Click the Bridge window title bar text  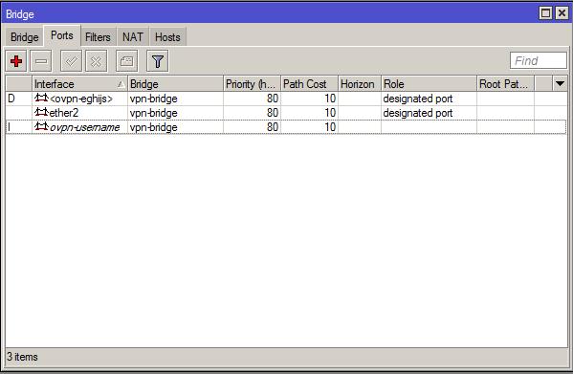click(20, 14)
